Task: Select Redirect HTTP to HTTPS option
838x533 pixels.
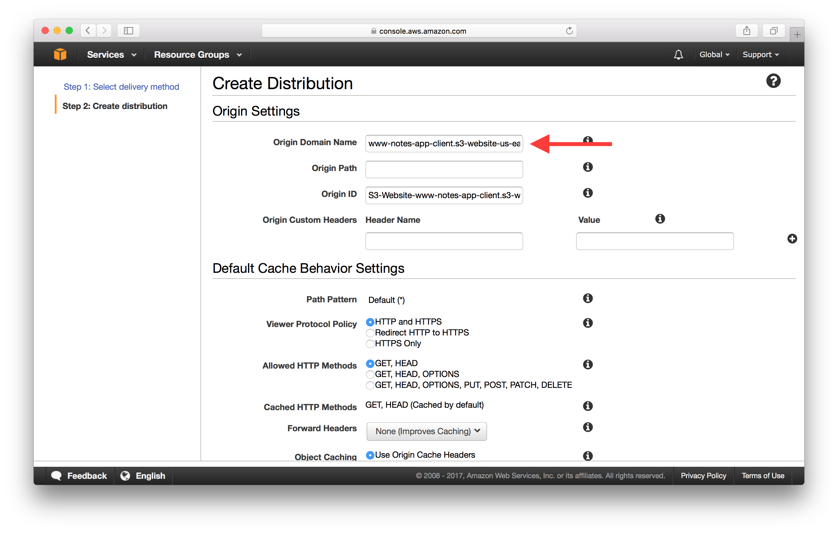Action: [x=370, y=332]
